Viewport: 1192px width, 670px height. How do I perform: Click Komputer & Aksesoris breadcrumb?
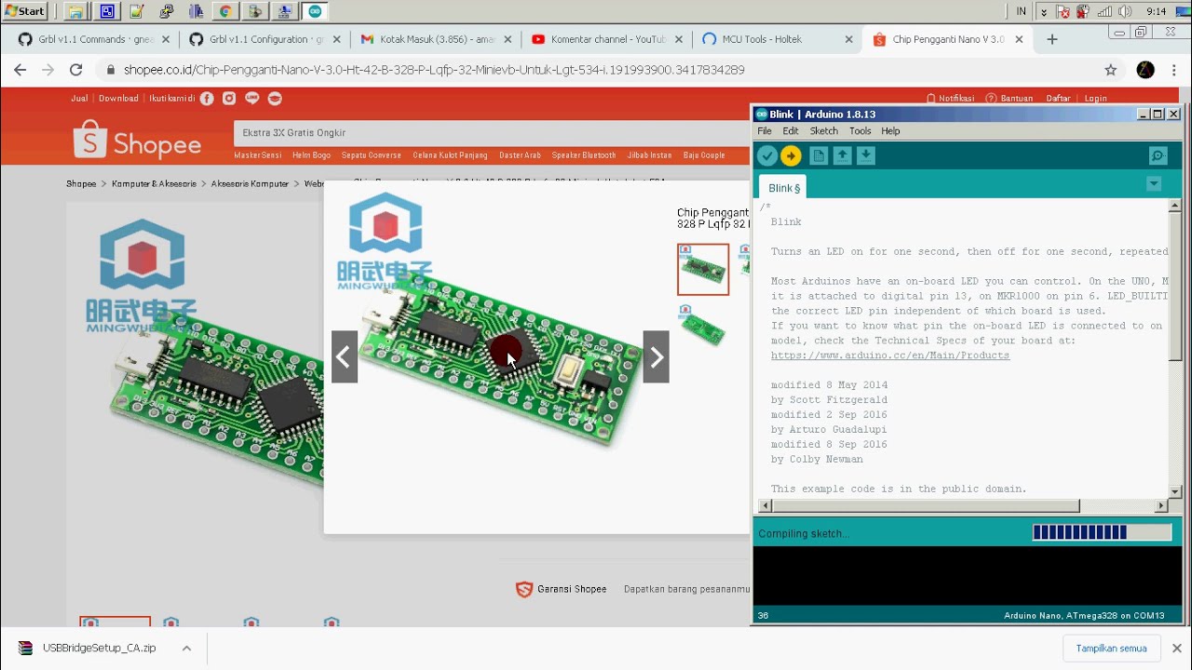pos(154,184)
